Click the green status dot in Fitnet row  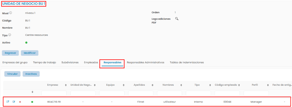(x=32, y=102)
